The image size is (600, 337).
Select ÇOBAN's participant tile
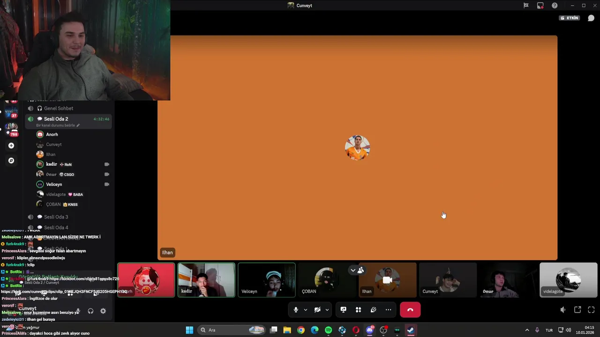click(327, 280)
